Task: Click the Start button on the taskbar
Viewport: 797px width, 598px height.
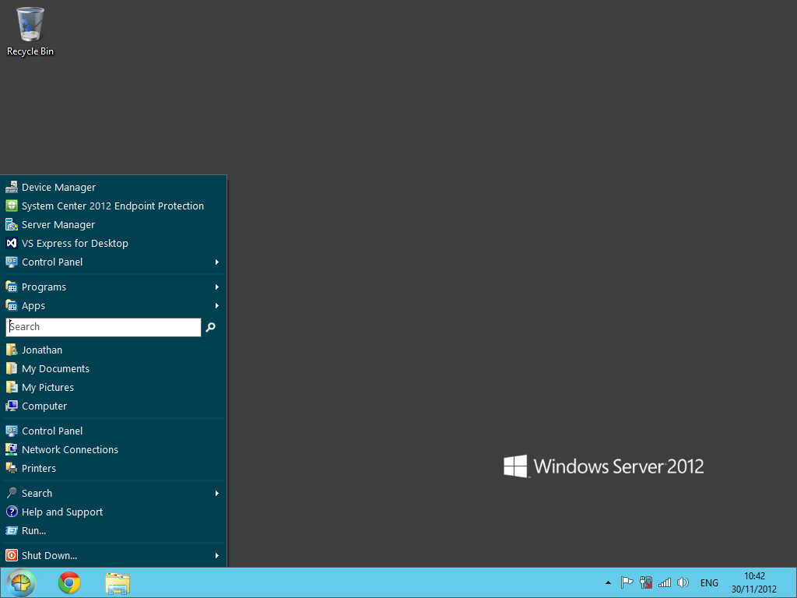Action: tap(21, 582)
